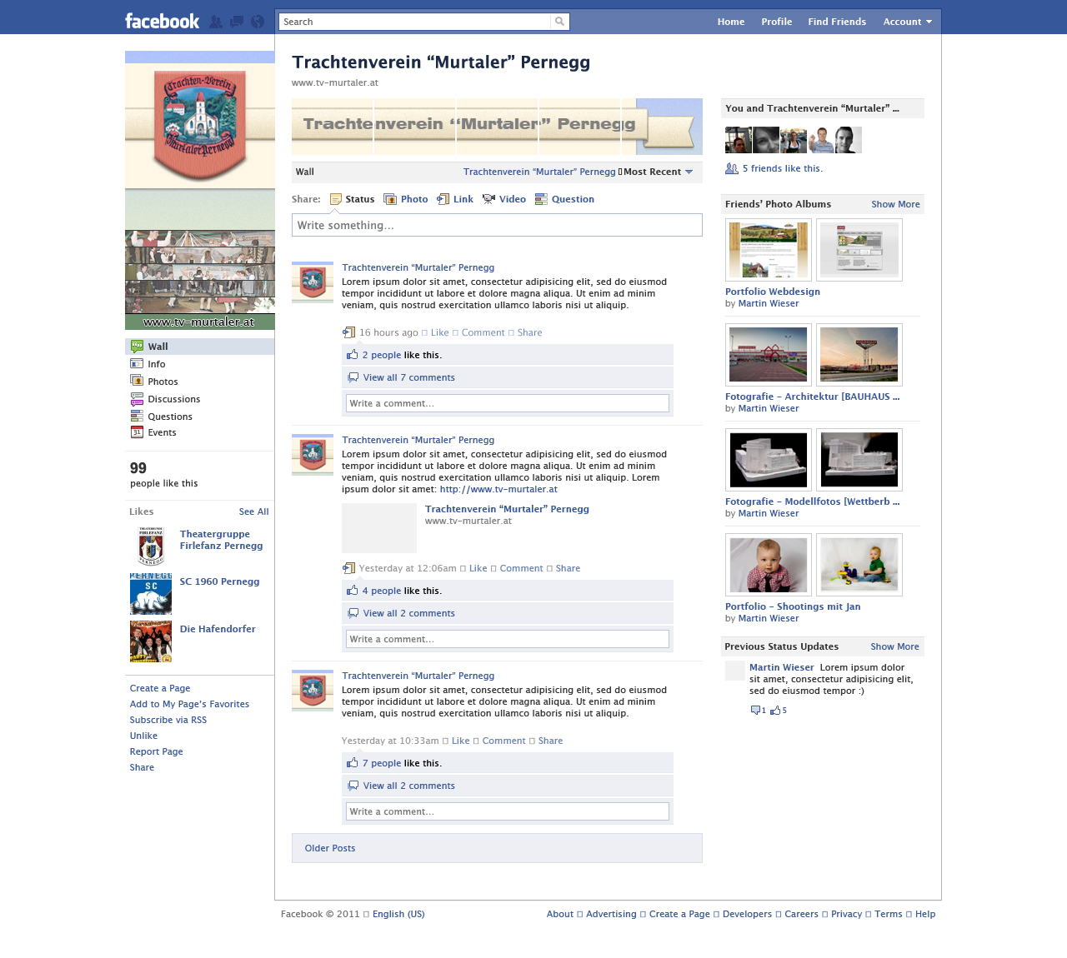Open baby portrait thumbnail in Shootings album

coord(769,565)
